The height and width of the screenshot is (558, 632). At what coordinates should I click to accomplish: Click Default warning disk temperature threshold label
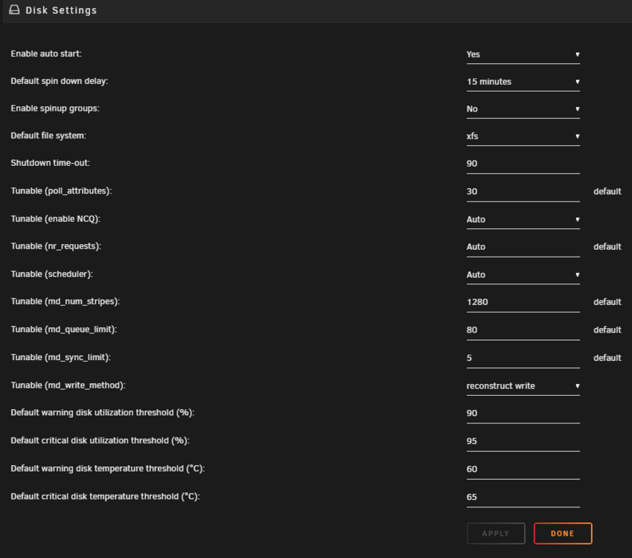(x=108, y=469)
